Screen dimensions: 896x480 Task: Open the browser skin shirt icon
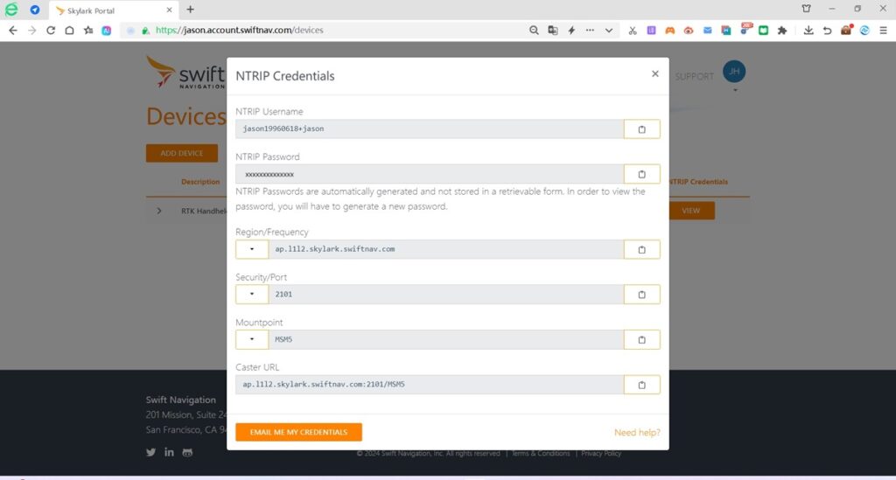(x=806, y=9)
